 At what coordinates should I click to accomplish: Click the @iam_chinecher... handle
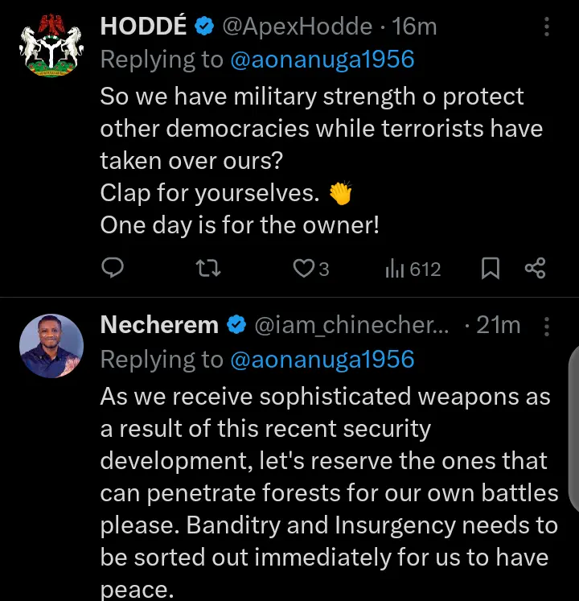pyautogui.click(x=350, y=325)
